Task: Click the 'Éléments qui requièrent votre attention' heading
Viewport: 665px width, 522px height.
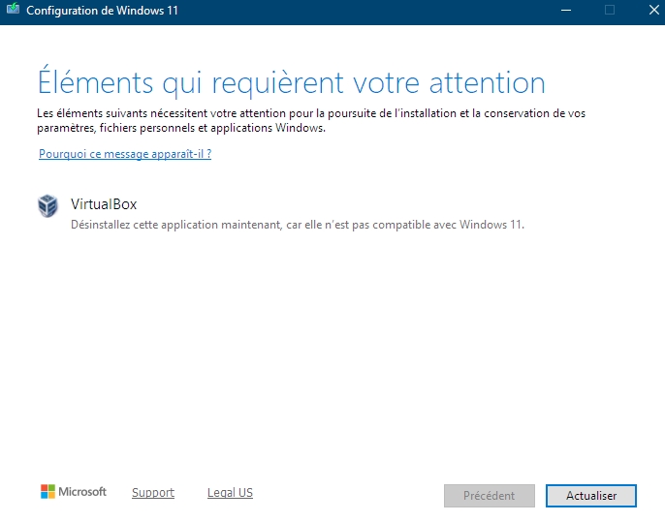Action: pyautogui.click(x=292, y=82)
